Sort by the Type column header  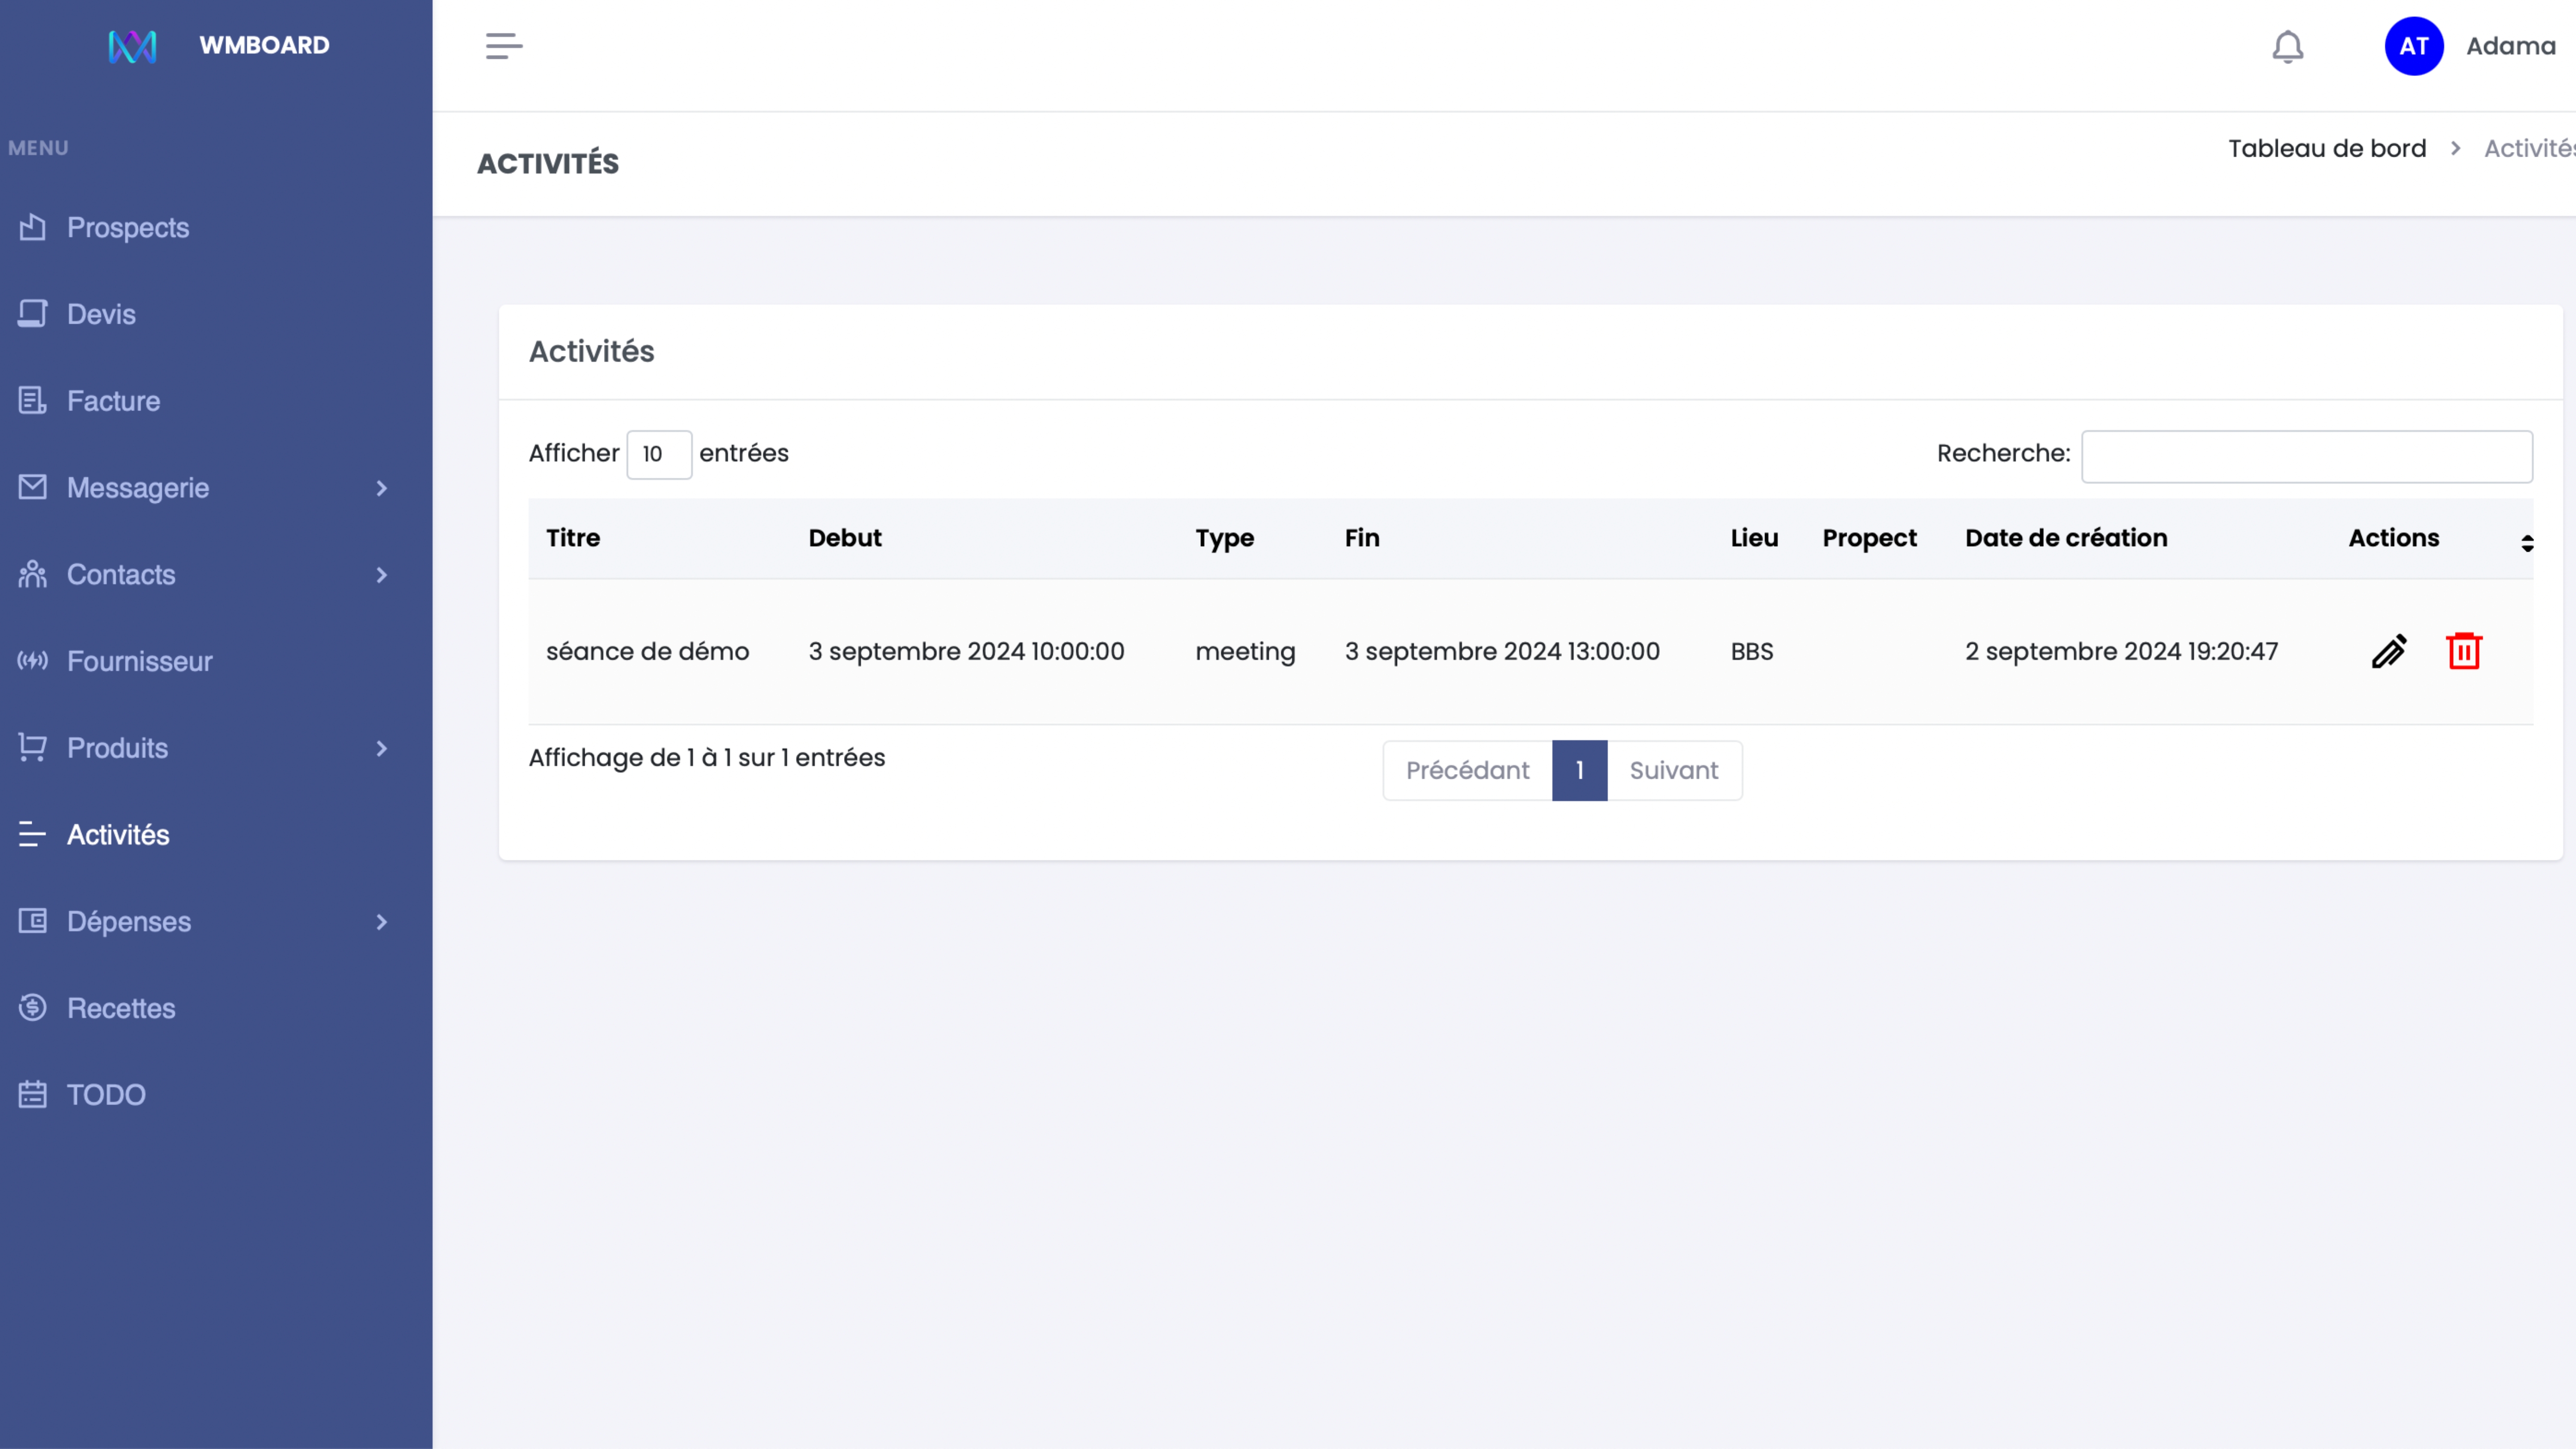pyautogui.click(x=1224, y=538)
